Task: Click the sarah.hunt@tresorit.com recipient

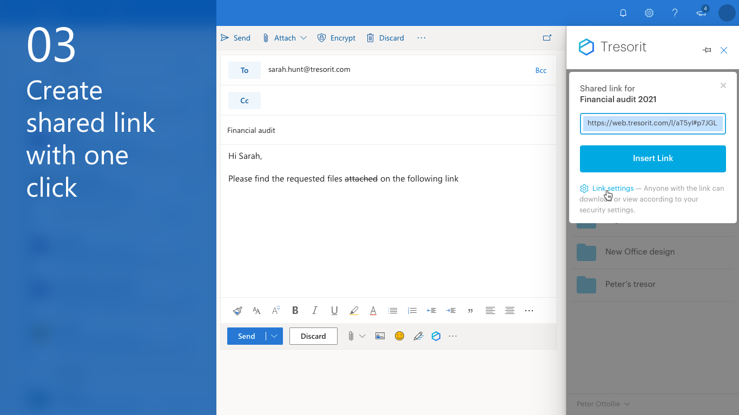Action: [309, 69]
